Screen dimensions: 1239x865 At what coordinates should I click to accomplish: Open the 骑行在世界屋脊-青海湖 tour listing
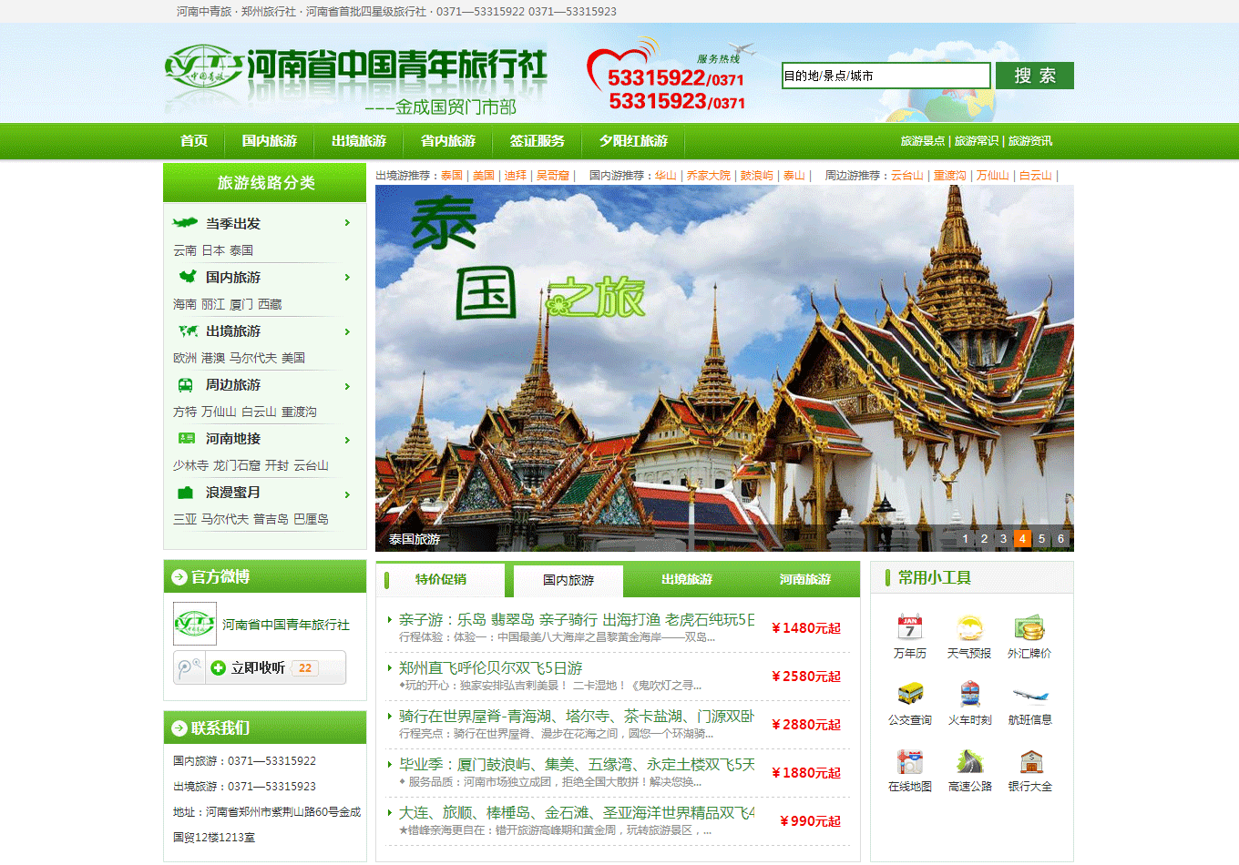tap(576, 716)
